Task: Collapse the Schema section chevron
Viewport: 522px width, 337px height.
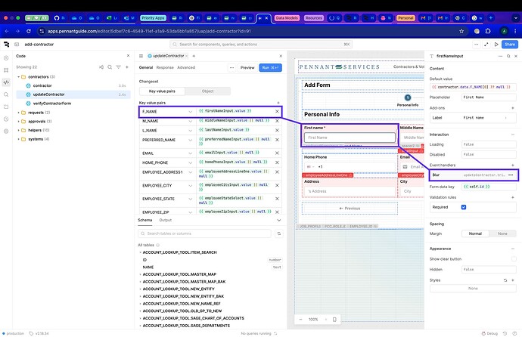Action: [x=278, y=221]
